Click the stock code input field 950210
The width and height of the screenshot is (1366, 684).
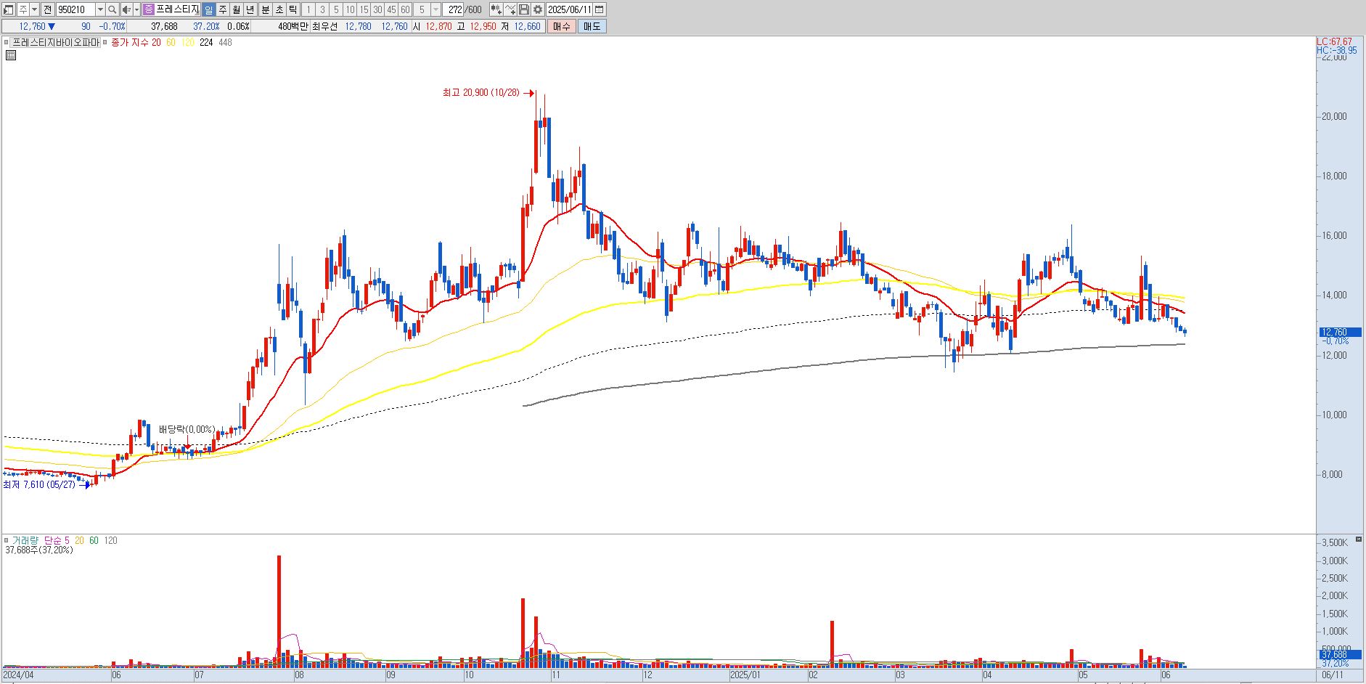(75, 9)
